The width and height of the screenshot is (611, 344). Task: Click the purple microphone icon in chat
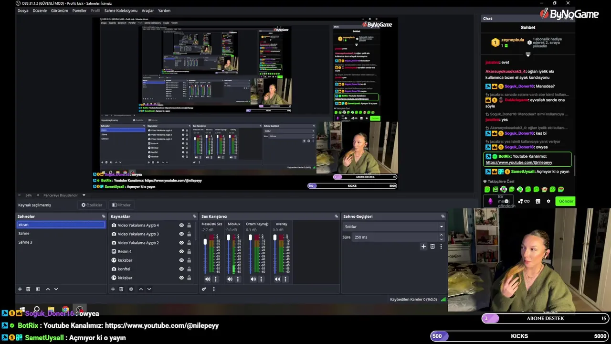click(x=490, y=201)
